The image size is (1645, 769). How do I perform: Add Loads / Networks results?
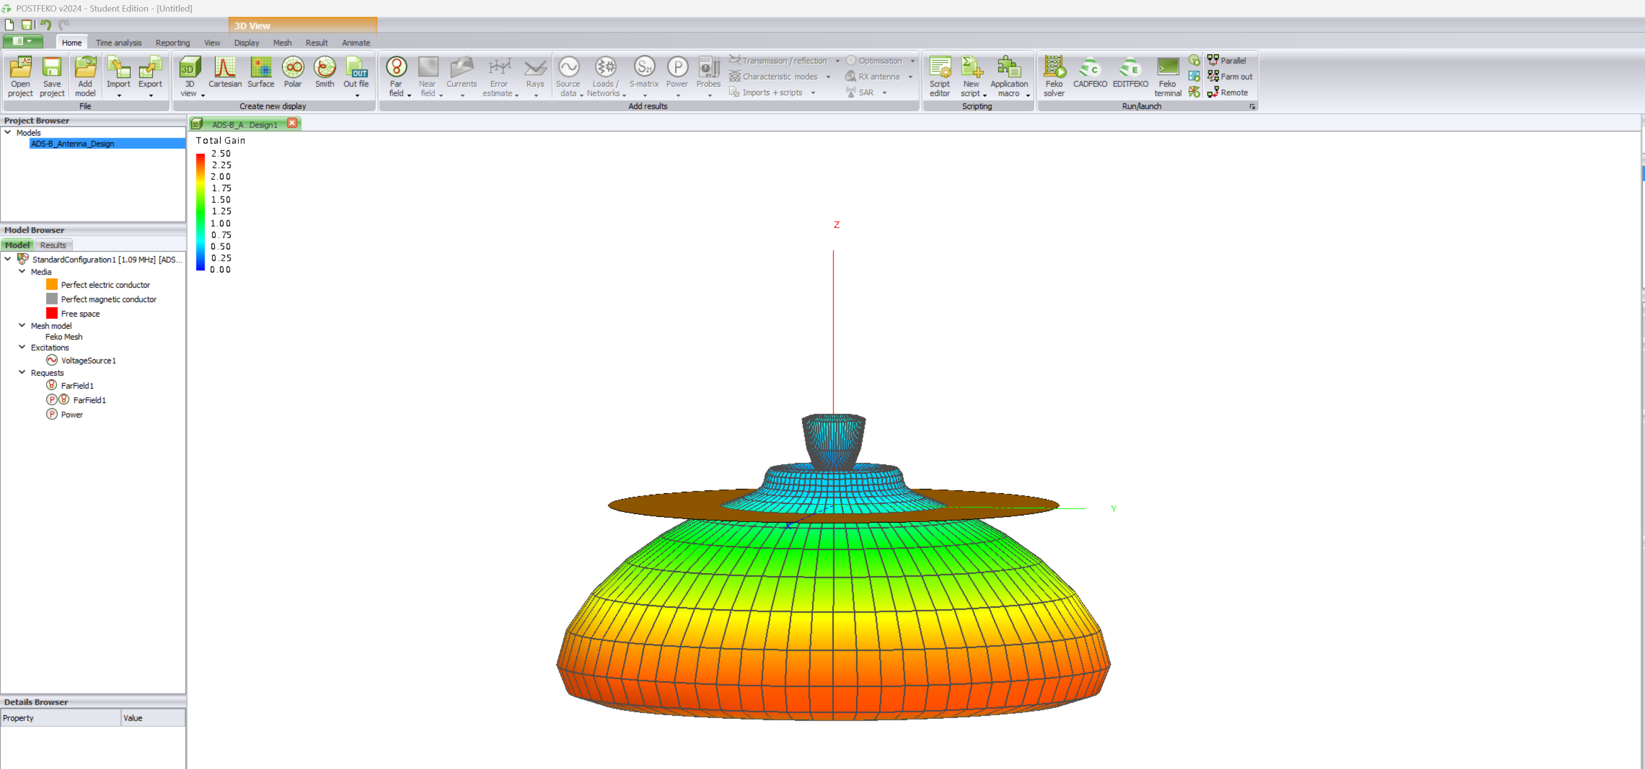(x=604, y=76)
